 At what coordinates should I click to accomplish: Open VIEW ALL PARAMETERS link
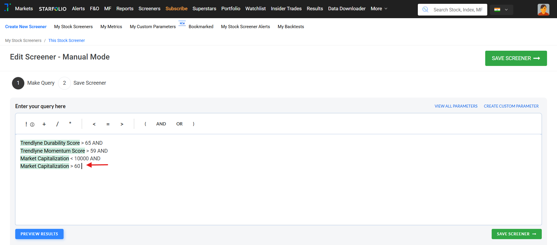[456, 106]
